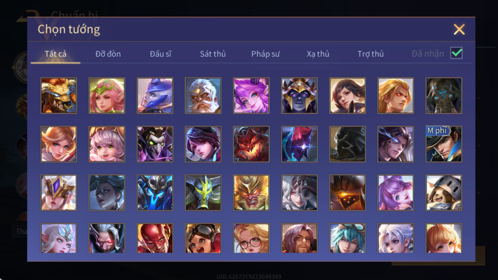Pick the pilot girl with goggles

[203, 238]
